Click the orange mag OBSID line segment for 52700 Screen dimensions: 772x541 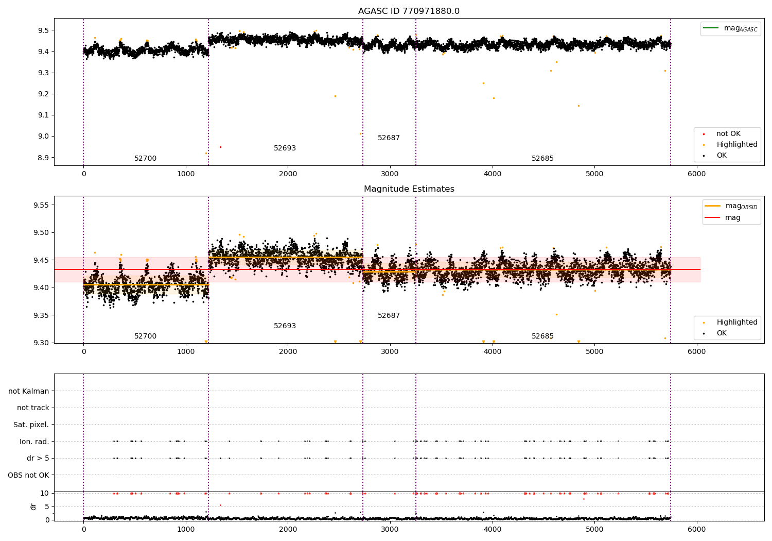coord(146,284)
